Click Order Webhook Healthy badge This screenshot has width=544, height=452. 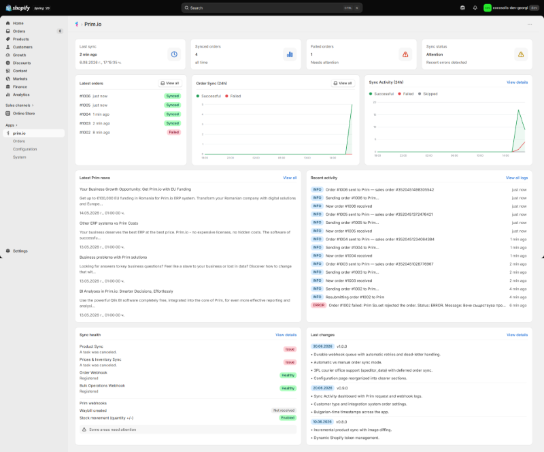[x=288, y=376]
